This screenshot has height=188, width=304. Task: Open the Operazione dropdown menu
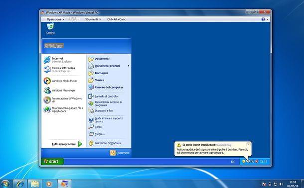tap(55, 19)
